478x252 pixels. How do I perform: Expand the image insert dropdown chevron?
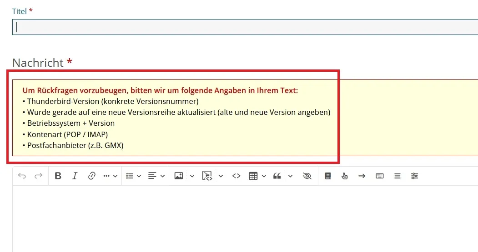point(192,176)
